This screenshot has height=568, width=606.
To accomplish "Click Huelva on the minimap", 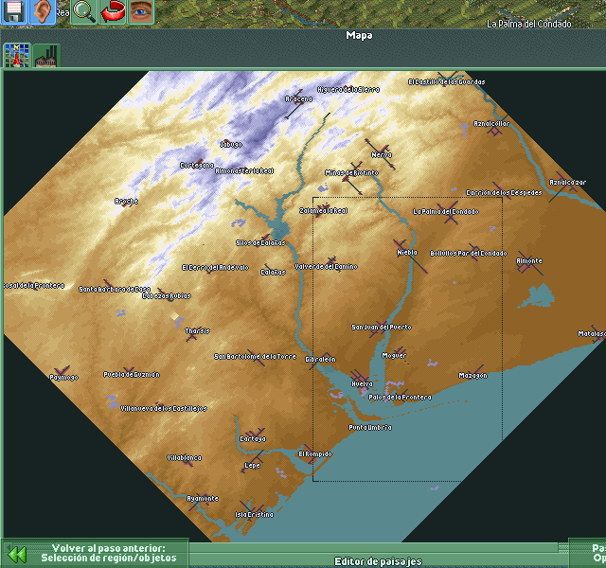I will 361,383.
